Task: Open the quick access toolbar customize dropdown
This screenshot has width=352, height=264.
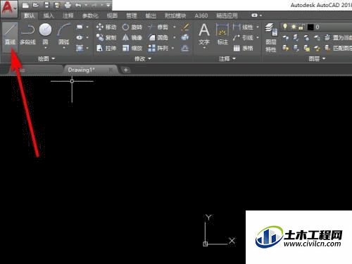Action: coord(108,5)
